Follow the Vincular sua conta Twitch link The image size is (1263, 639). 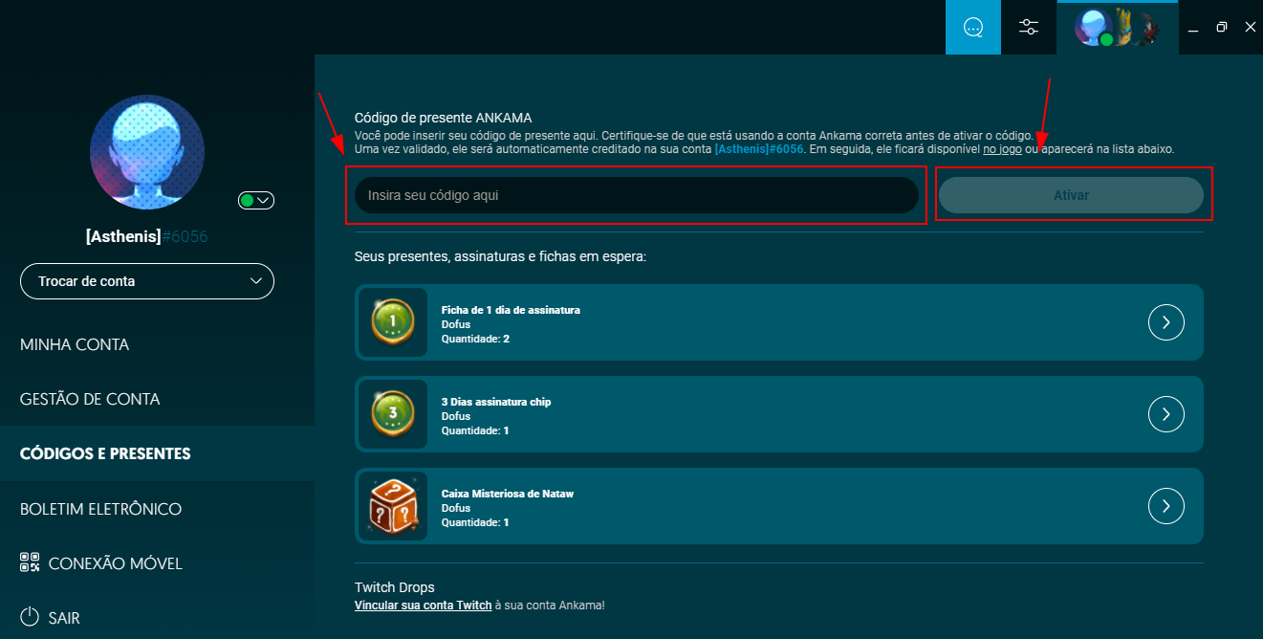point(423,606)
